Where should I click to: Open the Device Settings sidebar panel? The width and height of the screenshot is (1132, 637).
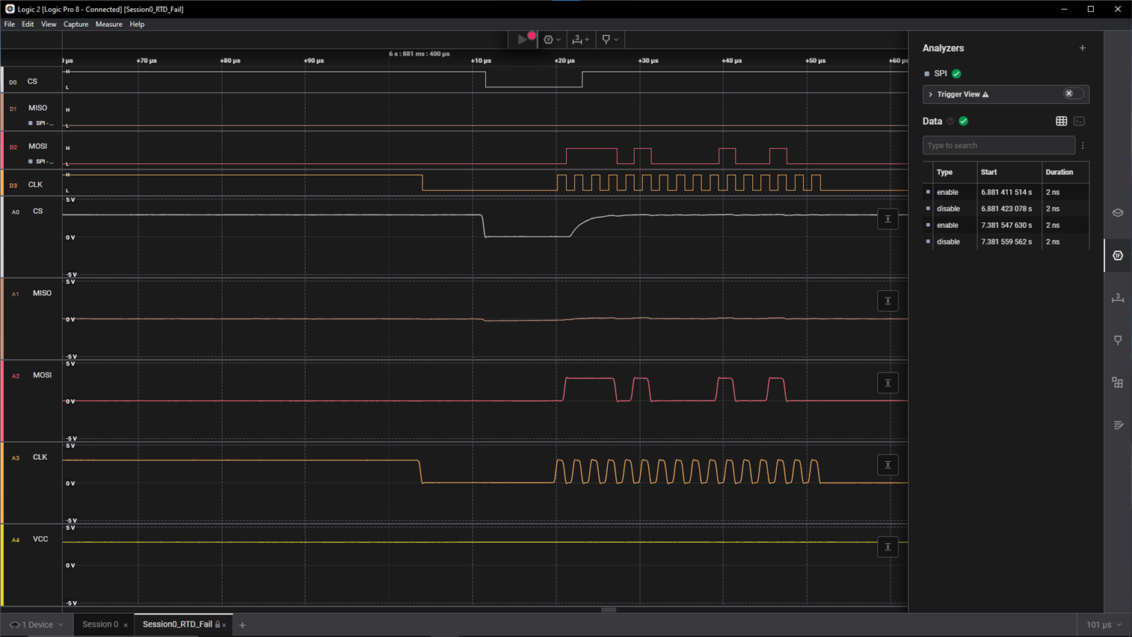pyautogui.click(x=1118, y=213)
